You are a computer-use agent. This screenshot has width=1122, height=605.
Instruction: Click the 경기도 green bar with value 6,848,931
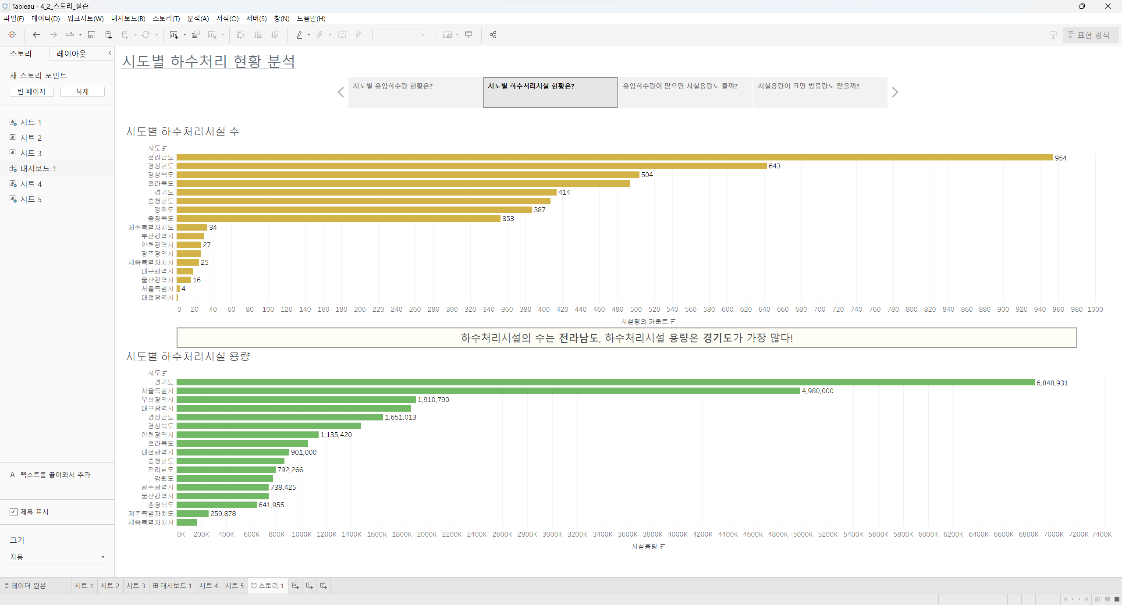point(605,382)
